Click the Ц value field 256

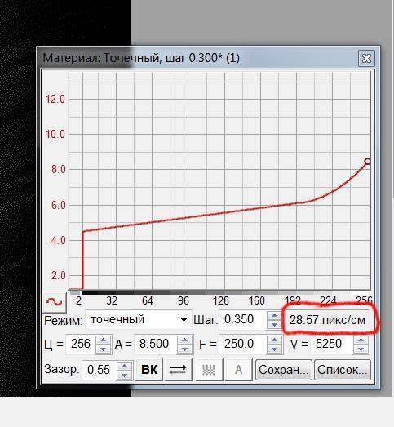tap(81, 344)
